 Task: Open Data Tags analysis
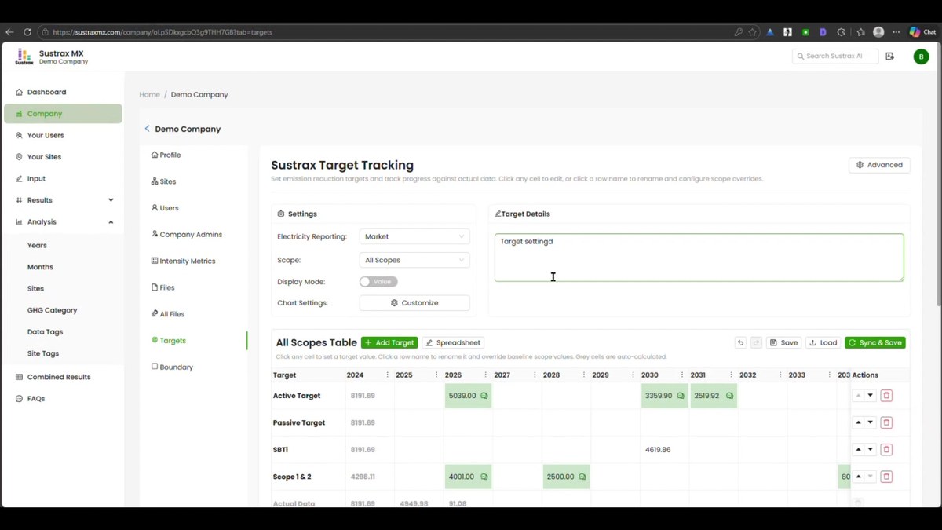click(45, 332)
